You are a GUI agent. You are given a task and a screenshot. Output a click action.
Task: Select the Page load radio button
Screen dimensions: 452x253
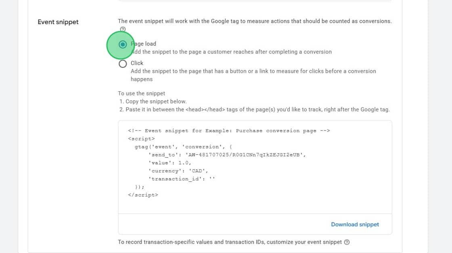[123, 44]
